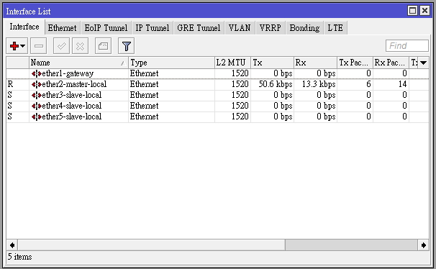Sort by Rx Pac... column header

click(x=391, y=63)
